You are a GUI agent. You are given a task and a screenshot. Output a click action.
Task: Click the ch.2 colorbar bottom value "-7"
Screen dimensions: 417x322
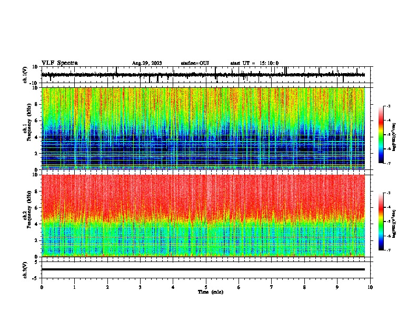coord(389,250)
